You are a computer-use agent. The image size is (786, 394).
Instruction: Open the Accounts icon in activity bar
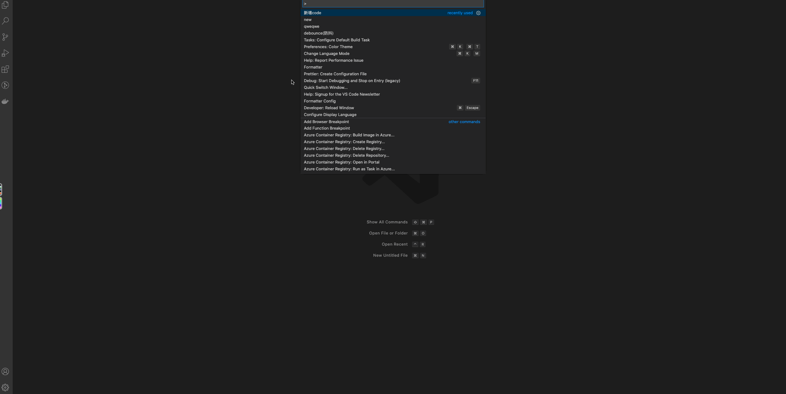pos(5,371)
